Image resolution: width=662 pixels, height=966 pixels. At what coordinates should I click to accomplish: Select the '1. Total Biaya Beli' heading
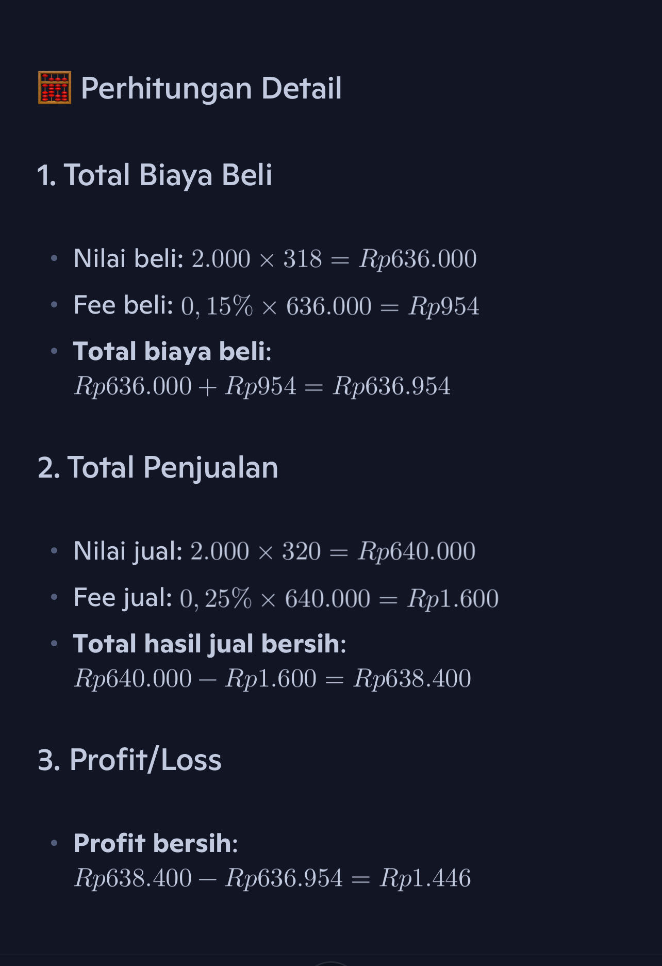point(154,175)
